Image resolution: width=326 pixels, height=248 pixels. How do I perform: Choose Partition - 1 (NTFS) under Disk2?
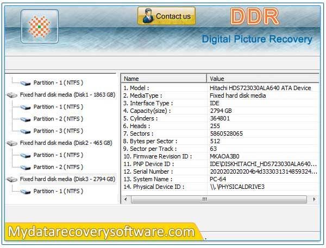[58, 155]
